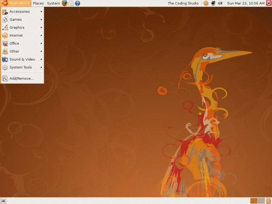
Task: Open the clock showing Sun Mar 23
Action: click(246, 3)
